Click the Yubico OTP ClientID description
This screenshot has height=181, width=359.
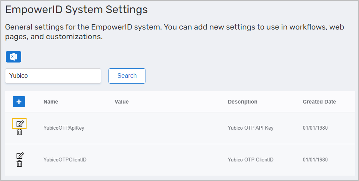250,160
